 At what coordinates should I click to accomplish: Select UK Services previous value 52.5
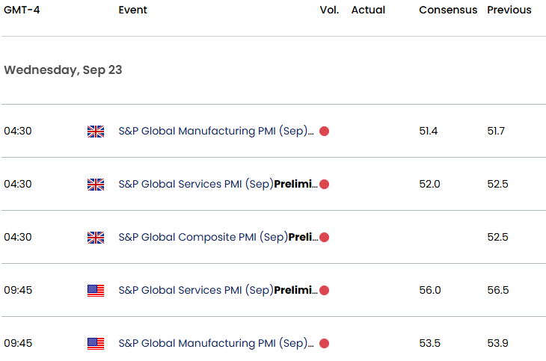point(497,184)
